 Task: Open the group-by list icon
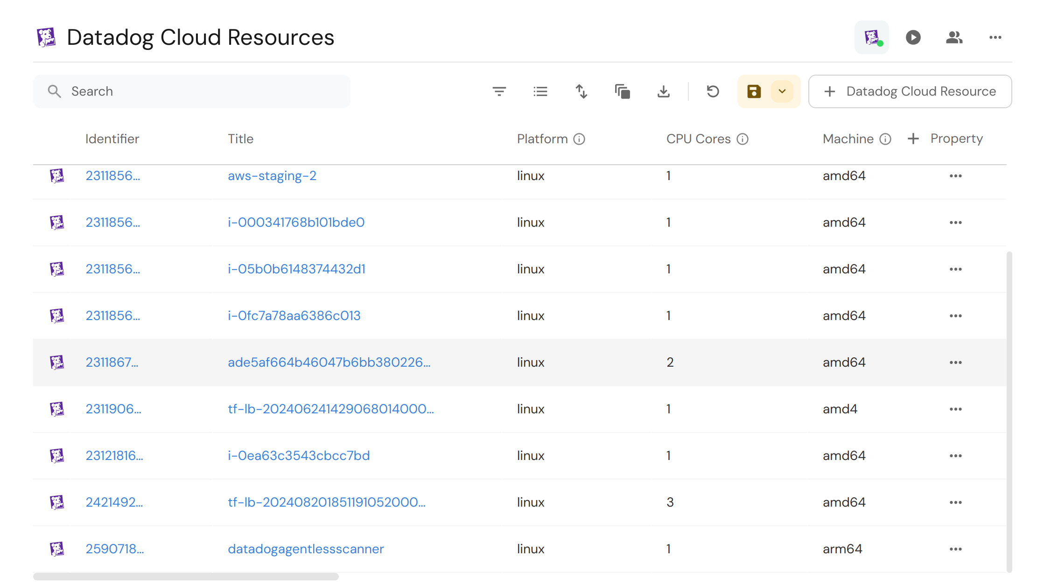coord(540,91)
